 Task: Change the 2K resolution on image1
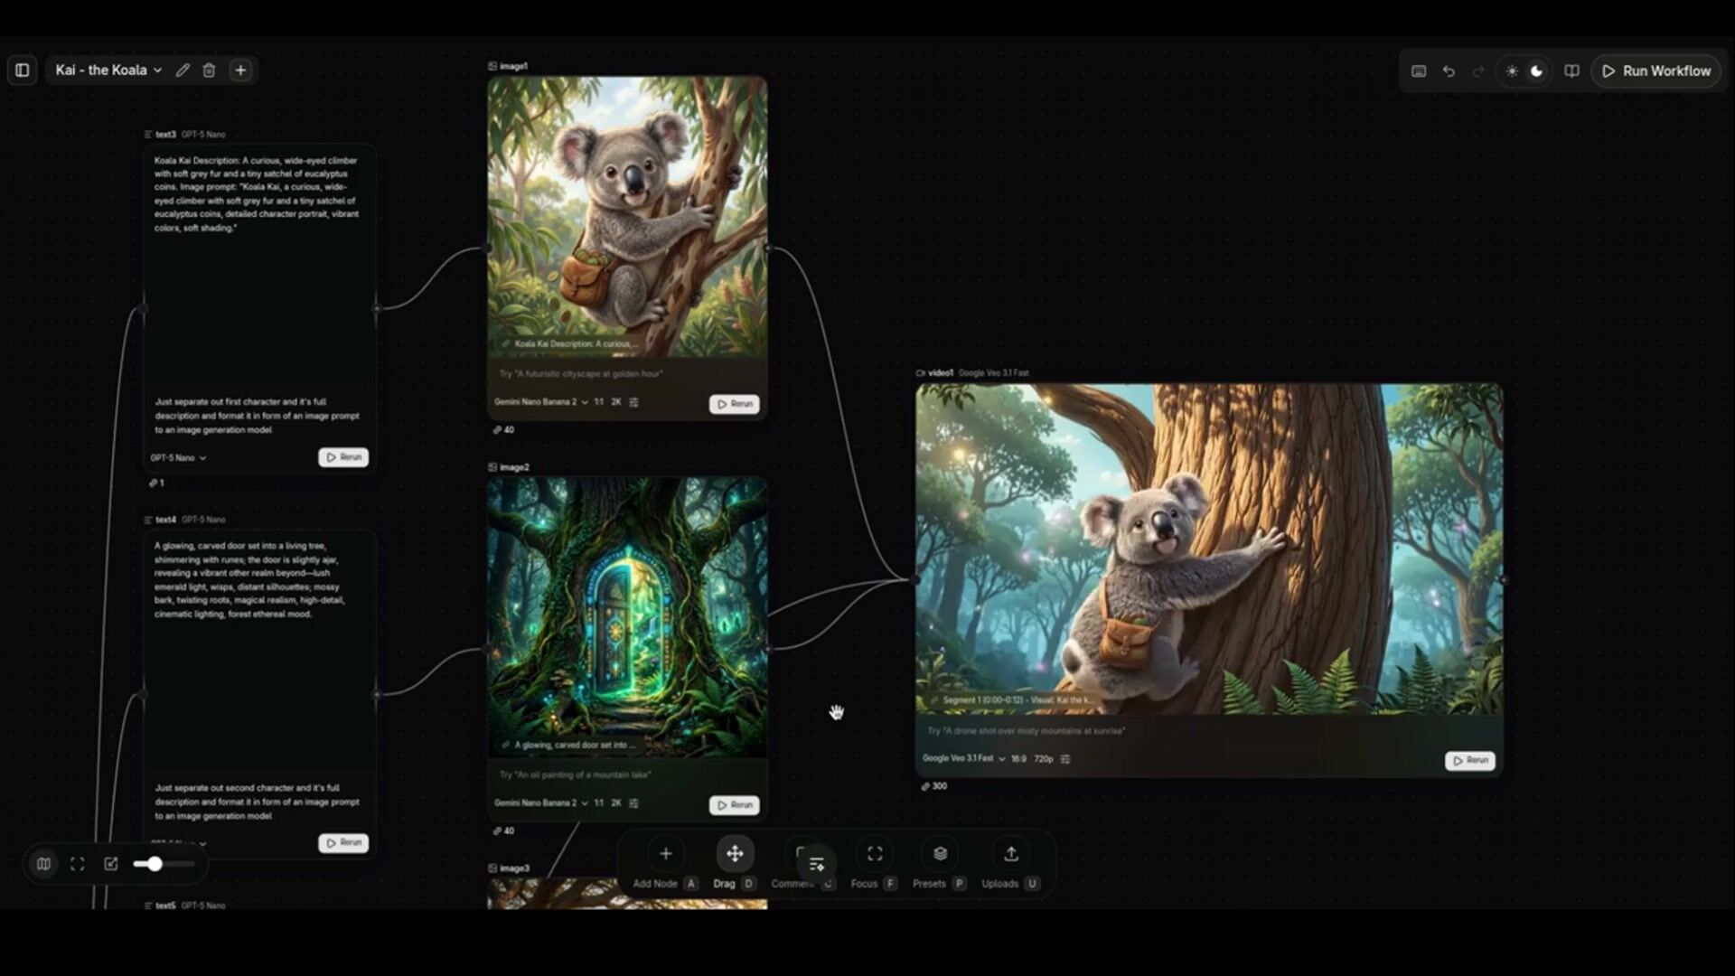(616, 402)
